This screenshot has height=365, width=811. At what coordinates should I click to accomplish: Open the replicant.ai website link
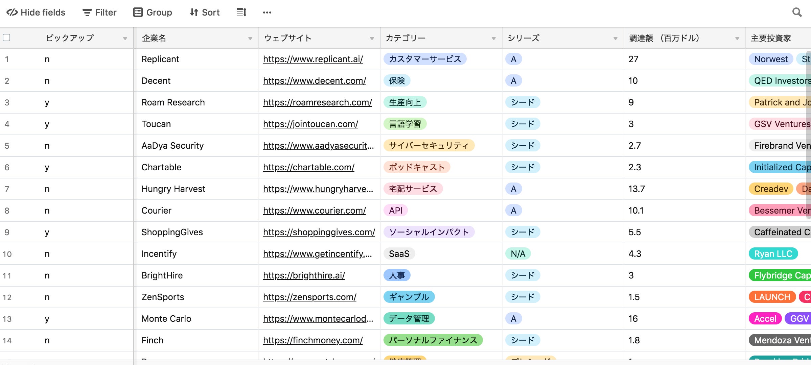coord(313,59)
